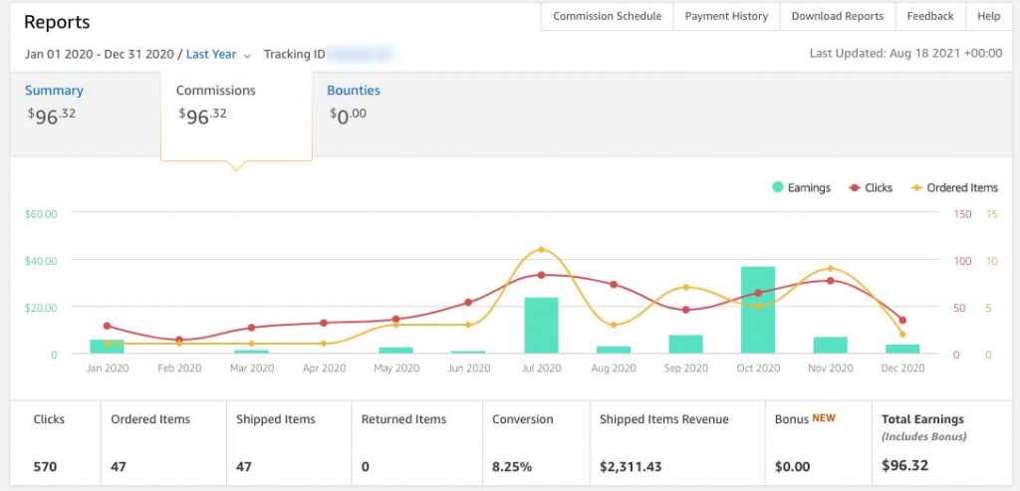This screenshot has width=1020, height=491.
Task: View Payment History
Action: (x=726, y=16)
